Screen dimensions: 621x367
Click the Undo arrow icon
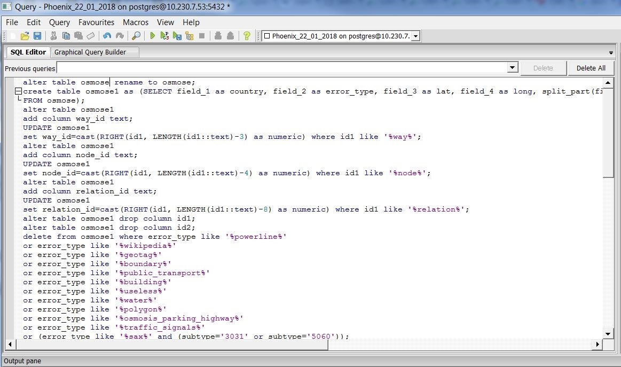107,36
